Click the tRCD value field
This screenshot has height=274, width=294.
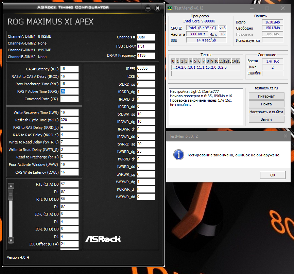click(x=69, y=76)
